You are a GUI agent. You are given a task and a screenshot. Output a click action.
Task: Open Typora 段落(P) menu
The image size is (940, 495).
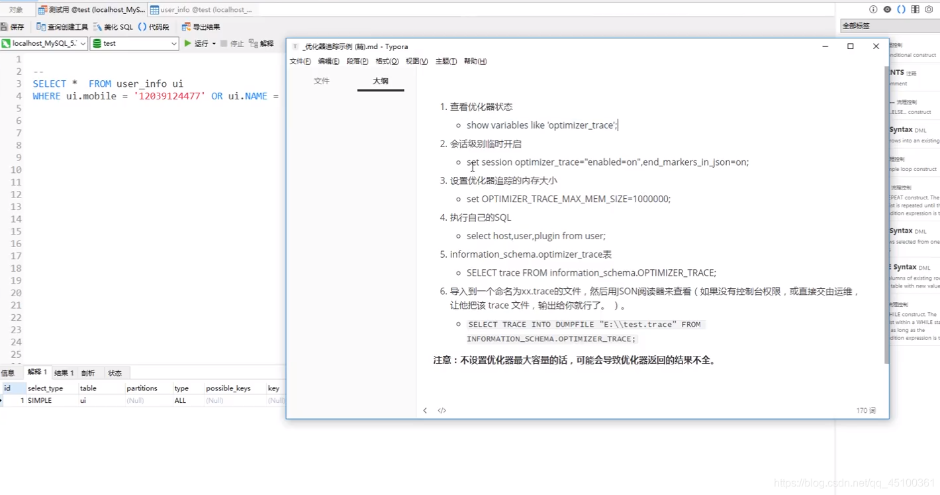click(357, 61)
